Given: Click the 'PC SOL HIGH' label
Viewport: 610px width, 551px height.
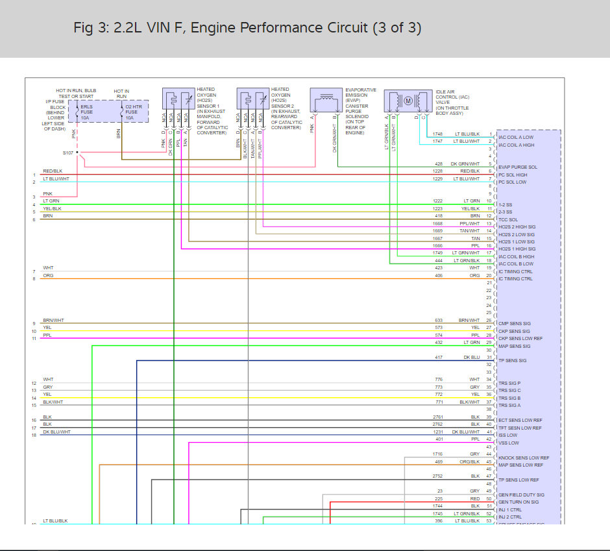Looking at the screenshot, I should click(513, 175).
